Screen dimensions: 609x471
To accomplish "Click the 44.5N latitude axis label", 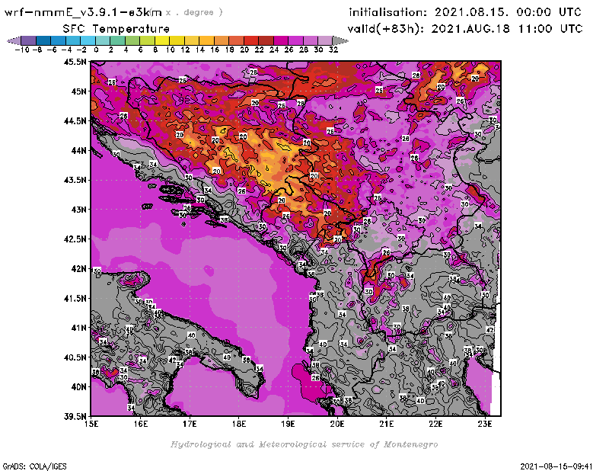I will point(75,121).
